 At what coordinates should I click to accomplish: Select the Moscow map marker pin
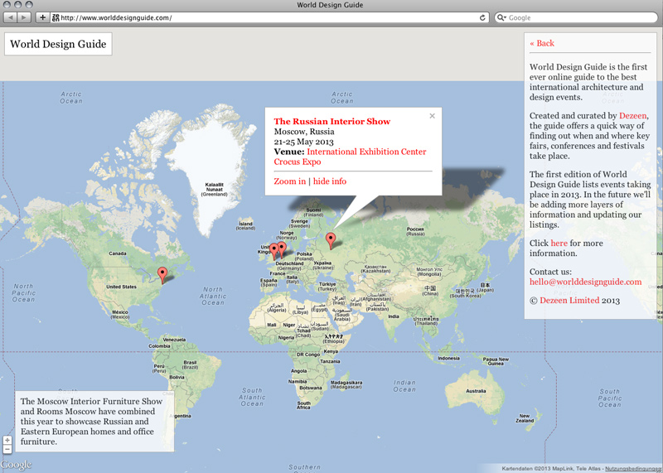click(331, 239)
